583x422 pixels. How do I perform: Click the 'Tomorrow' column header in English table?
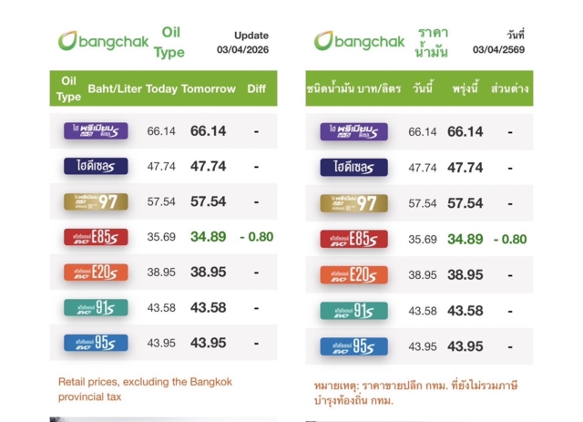tap(209, 89)
